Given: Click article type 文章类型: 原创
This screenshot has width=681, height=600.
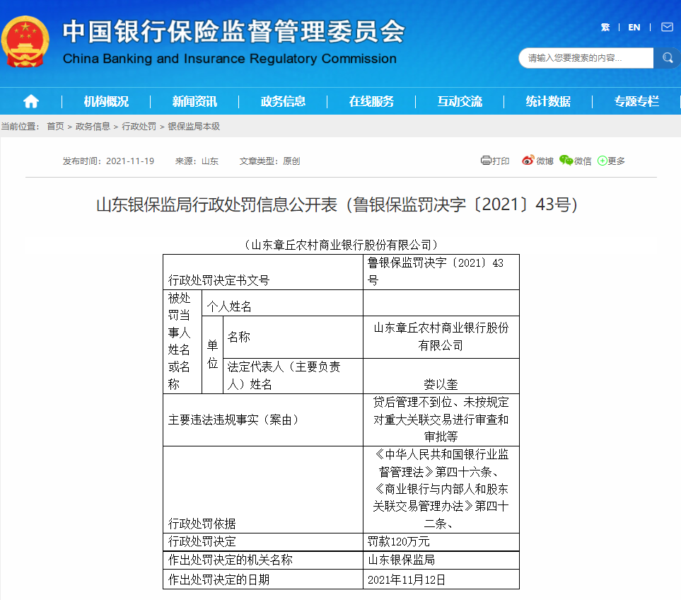Looking at the screenshot, I should (x=269, y=161).
